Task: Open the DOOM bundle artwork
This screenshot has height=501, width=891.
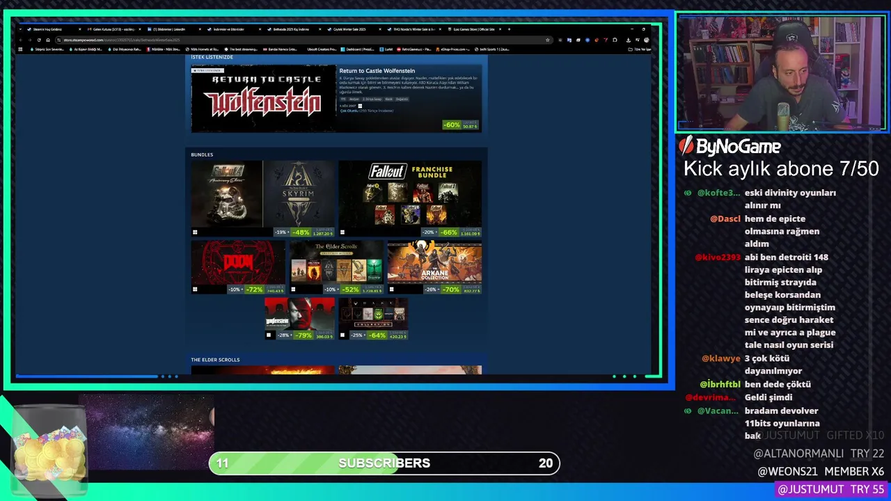Action: pyautogui.click(x=238, y=263)
